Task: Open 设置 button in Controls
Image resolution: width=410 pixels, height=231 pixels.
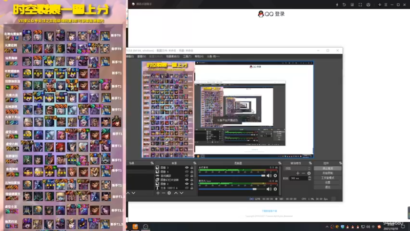Action: coord(327,182)
